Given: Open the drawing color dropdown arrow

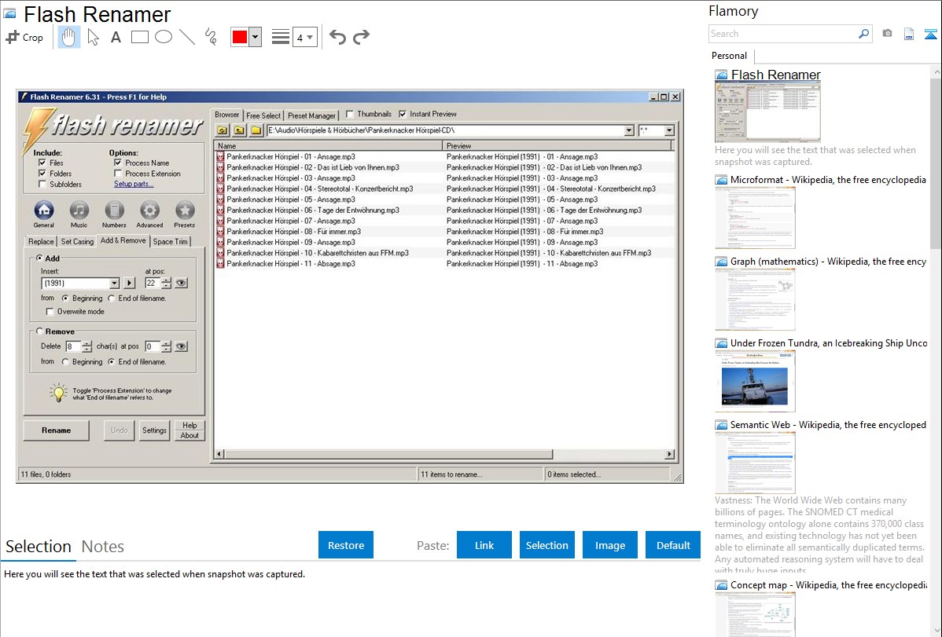Looking at the screenshot, I should coord(255,37).
